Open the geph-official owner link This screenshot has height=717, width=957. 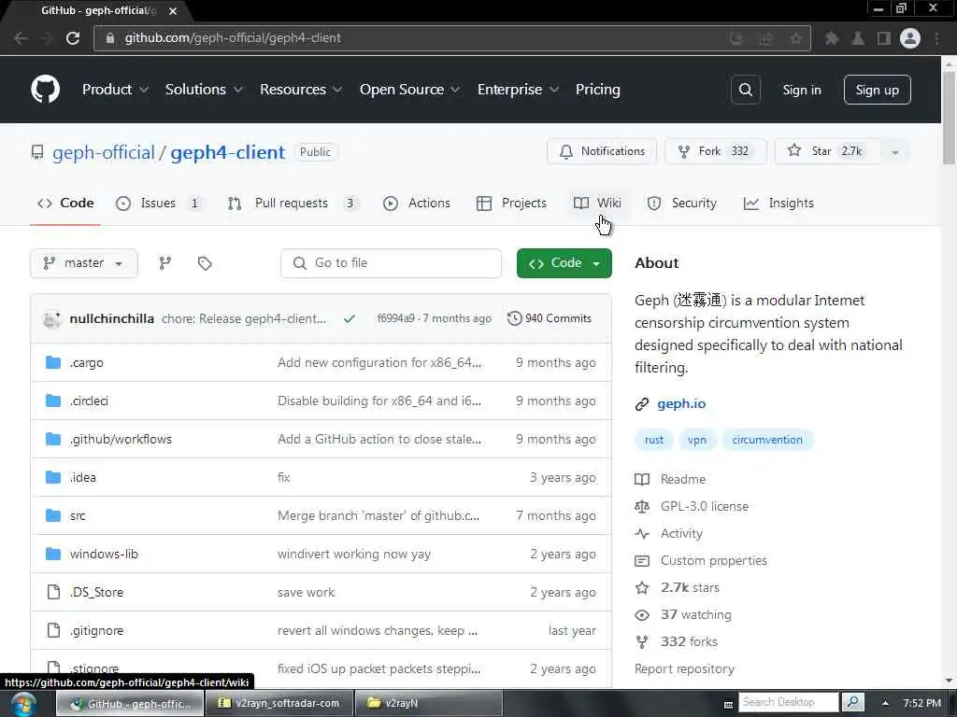pyautogui.click(x=103, y=152)
